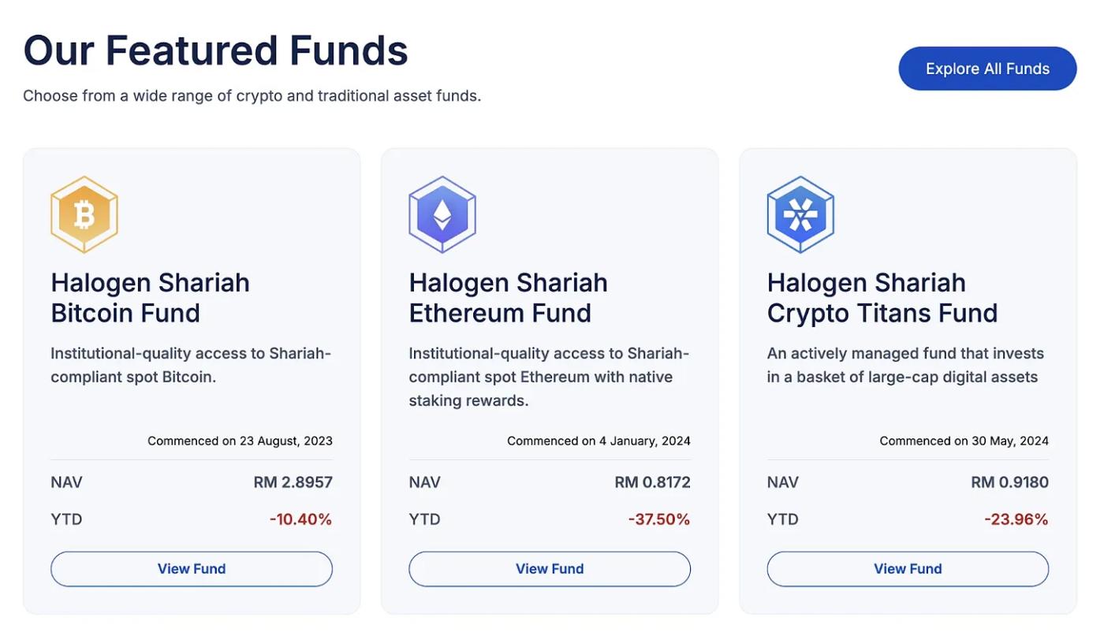The height and width of the screenshot is (632, 1104).
Task: Click the -10.40% YTD figure
Action: pyautogui.click(x=300, y=519)
